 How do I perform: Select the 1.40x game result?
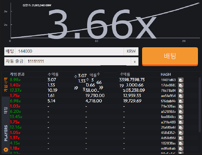(x=15, y=85)
